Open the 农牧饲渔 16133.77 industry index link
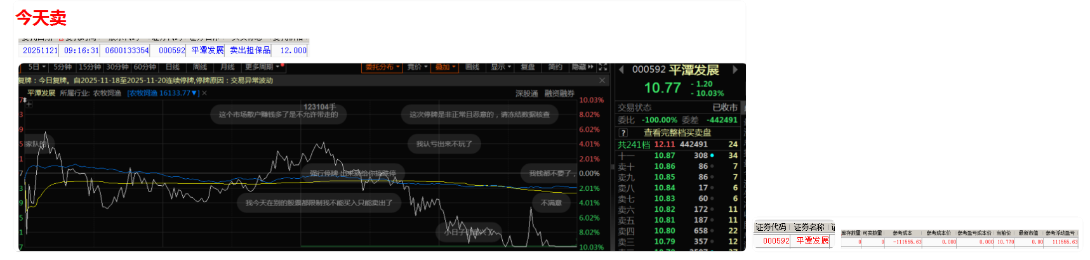1090x260 pixels. tap(163, 93)
